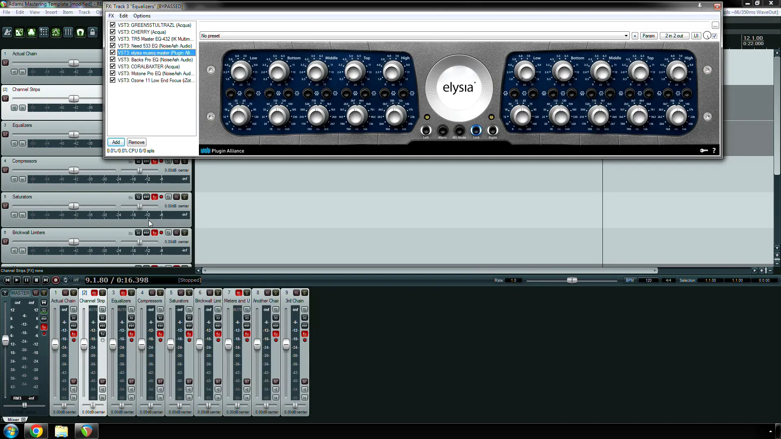Open the FX menu in the FX window

pos(111,16)
